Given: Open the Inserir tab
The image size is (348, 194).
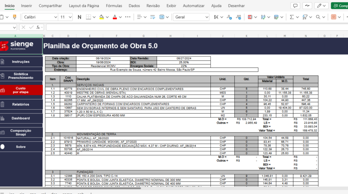Looking at the screenshot, I should point(26,6).
